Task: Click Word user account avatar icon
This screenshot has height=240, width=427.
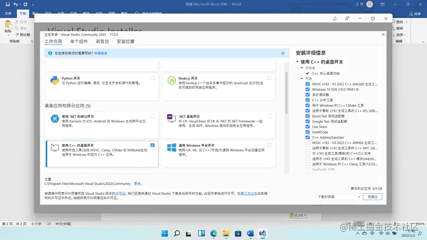Action: 370,4
